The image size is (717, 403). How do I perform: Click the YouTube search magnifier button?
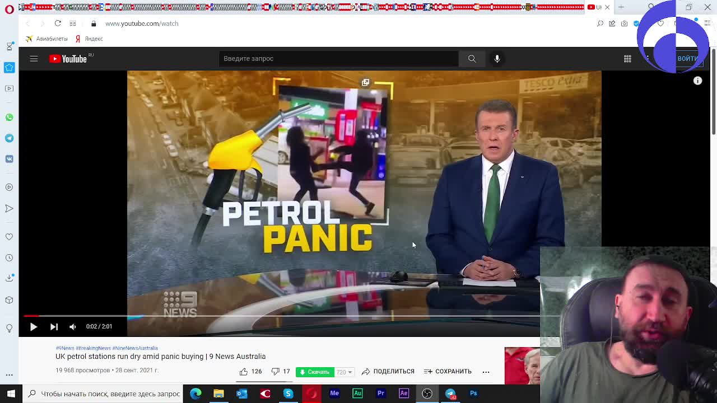tap(472, 59)
